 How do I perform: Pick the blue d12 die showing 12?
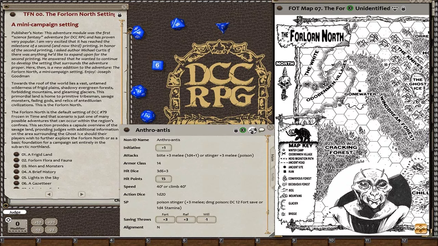click(148, 117)
